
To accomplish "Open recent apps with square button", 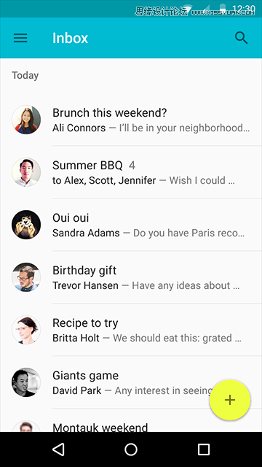I will click(x=204, y=449).
